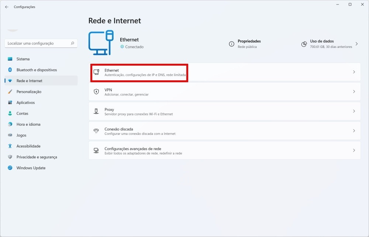The image size is (369, 237).
Task: Open Jogos settings category
Action: (41, 135)
